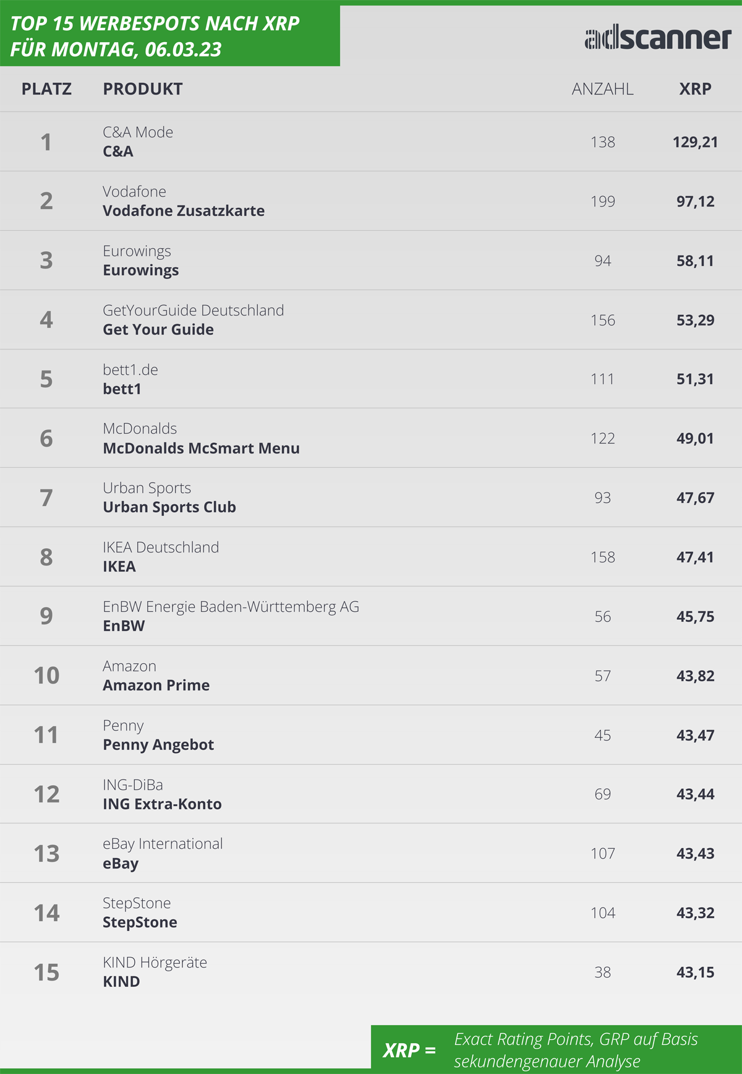The width and height of the screenshot is (742, 1074).
Task: Select the bett1 product name
Action: tap(122, 389)
